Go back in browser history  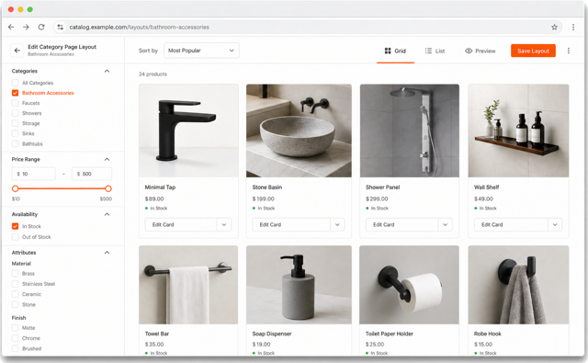click(x=11, y=27)
